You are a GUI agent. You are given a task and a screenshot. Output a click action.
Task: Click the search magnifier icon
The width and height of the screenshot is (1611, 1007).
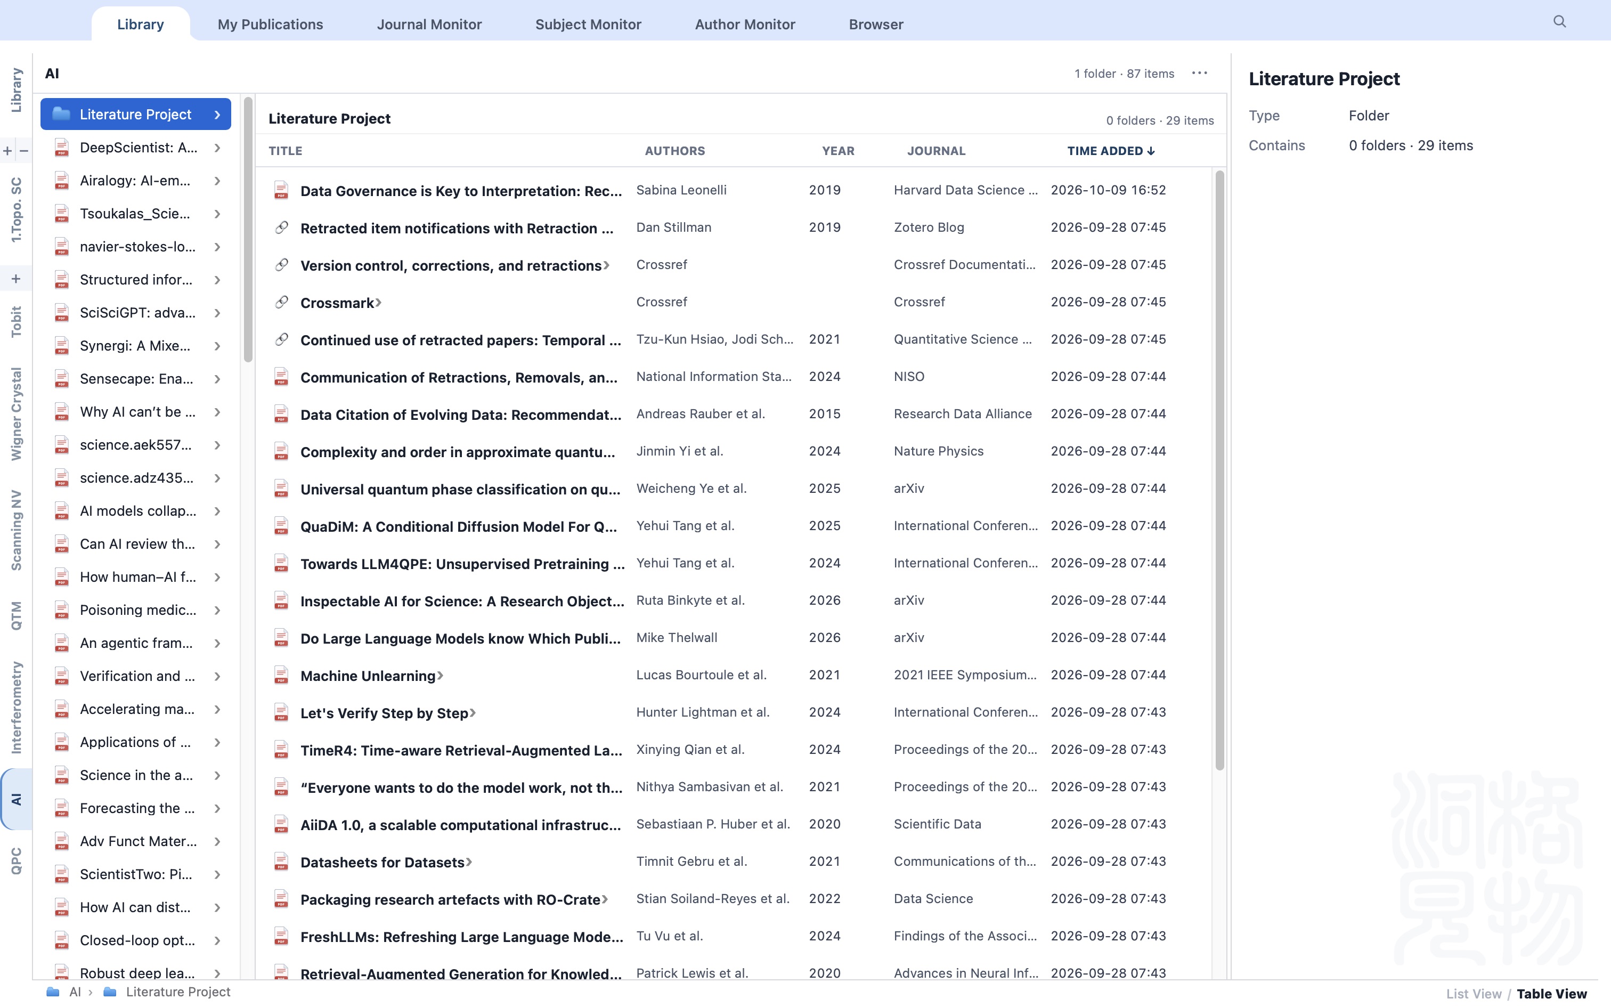click(1559, 22)
